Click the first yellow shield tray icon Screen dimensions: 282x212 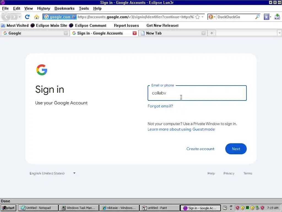point(242,208)
